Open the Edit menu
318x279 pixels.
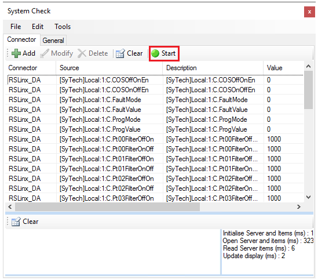coord(38,27)
